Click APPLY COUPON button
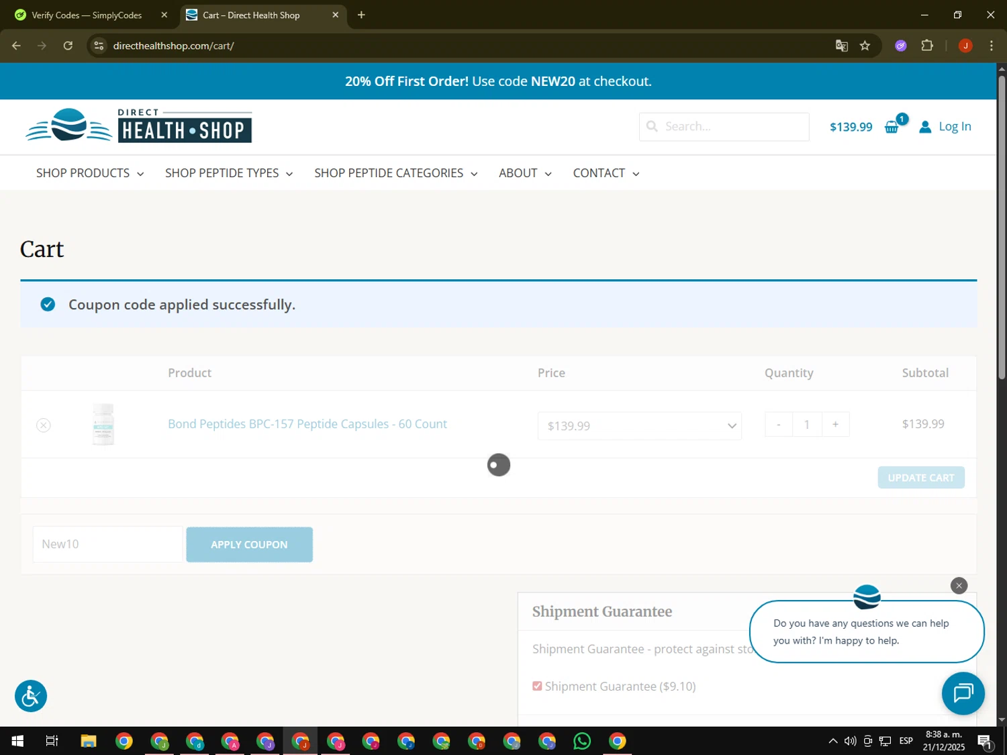This screenshot has height=755, width=1007. point(249,544)
